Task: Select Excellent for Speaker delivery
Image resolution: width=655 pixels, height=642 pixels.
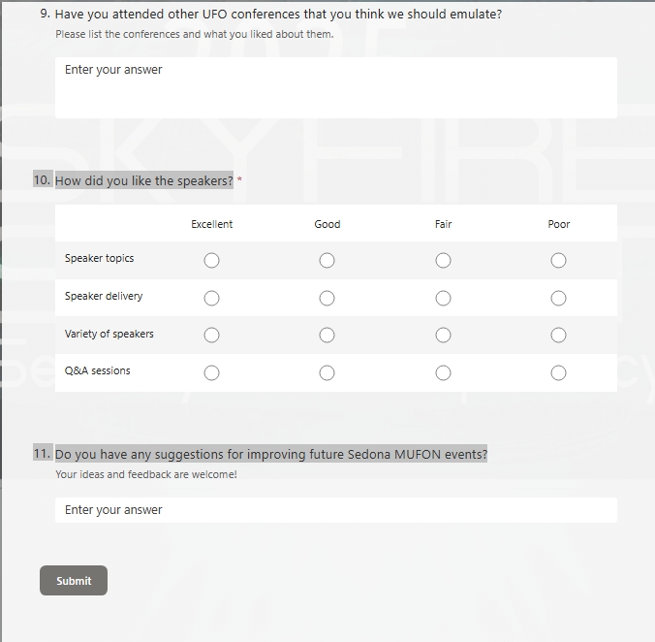Action: [211, 298]
